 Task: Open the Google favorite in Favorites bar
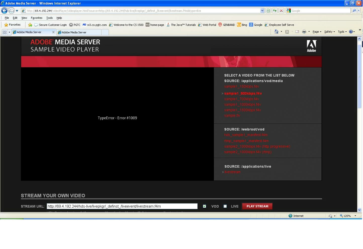click(256, 25)
